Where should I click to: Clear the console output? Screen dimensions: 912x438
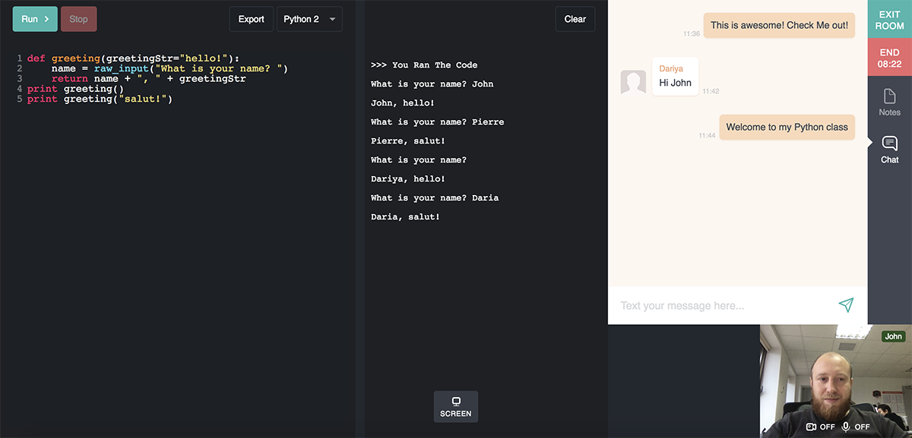pyautogui.click(x=575, y=19)
